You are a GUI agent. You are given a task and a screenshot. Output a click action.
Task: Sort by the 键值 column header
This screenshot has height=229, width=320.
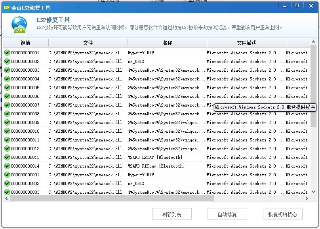(x=25, y=43)
